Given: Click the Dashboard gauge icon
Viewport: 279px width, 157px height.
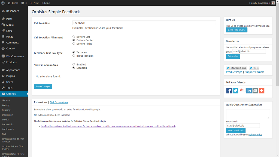Looking at the screenshot, I should point(3,11).
